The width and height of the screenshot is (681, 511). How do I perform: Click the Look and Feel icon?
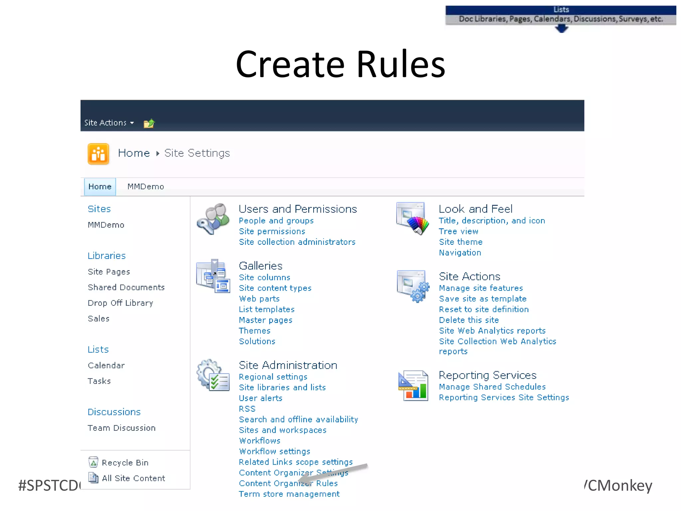click(x=412, y=218)
